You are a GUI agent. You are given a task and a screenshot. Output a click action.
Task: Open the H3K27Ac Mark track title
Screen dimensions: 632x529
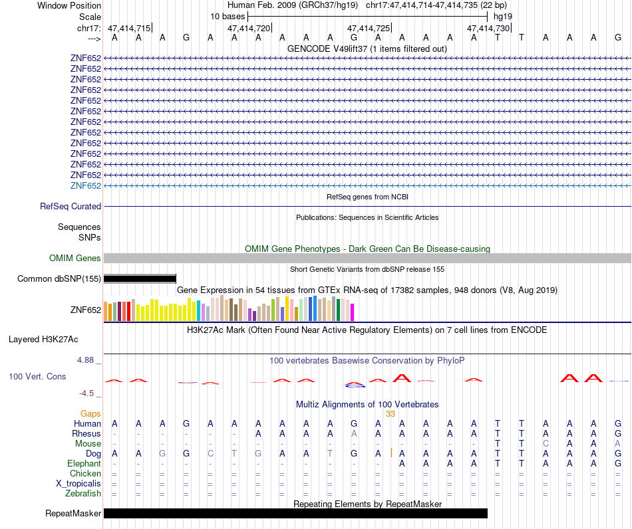point(367,330)
